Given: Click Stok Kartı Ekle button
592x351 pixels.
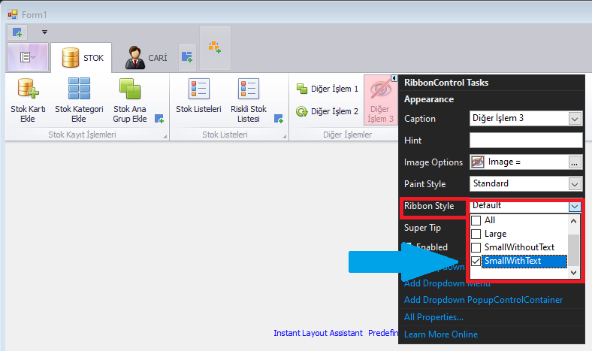Looking at the screenshot, I should pyautogui.click(x=28, y=100).
